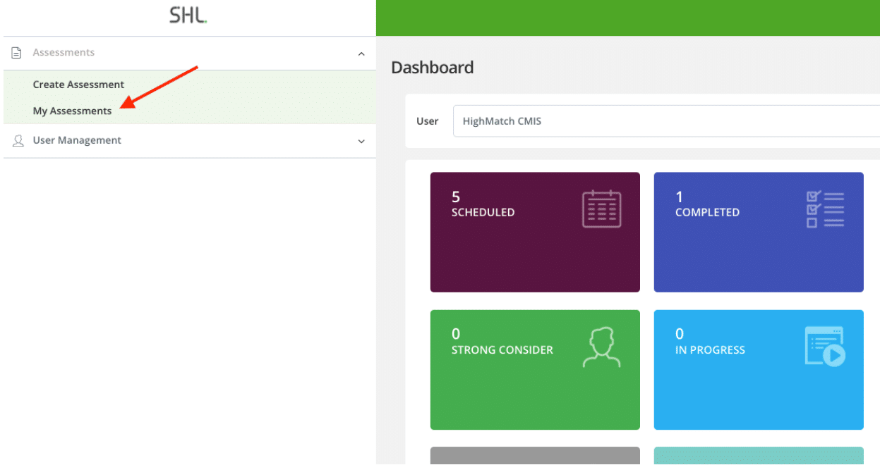Collapse the Assessments section using its chevron
Viewport: 880px width, 465px height.
coord(361,53)
